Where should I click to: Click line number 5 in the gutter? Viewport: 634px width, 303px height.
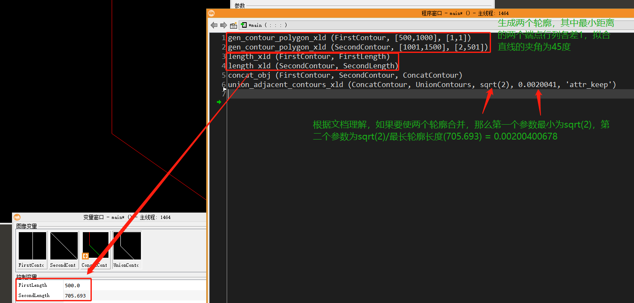224,75
